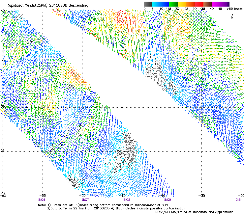Click the yellow 20-25 knots legend color

point(182,4)
